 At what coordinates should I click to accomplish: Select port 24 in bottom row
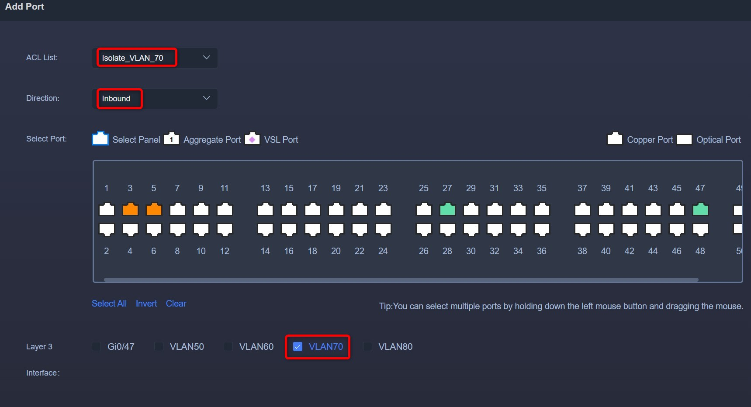[x=383, y=230]
